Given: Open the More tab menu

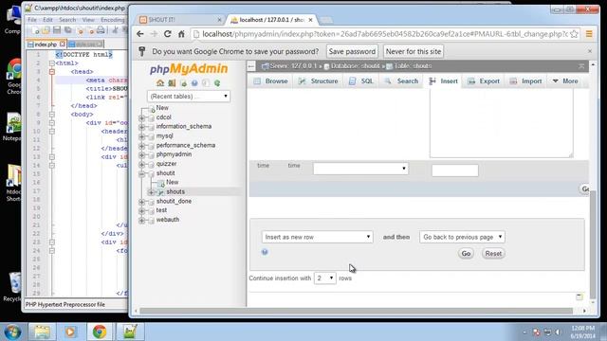Looking at the screenshot, I should (565, 81).
